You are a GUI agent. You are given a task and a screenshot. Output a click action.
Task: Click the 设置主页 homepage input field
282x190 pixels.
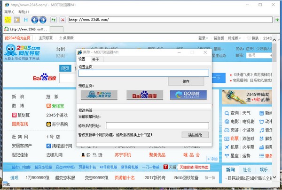point(144,73)
